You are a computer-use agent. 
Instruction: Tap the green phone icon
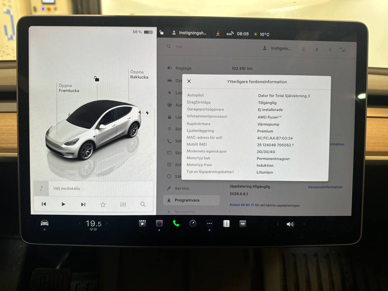pyautogui.click(x=176, y=224)
